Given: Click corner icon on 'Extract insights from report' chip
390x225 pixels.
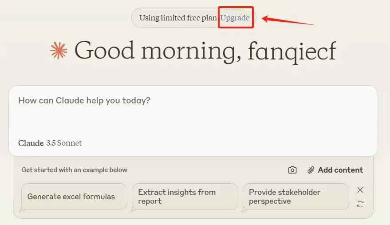Looking at the screenshot, I should pos(134,209).
